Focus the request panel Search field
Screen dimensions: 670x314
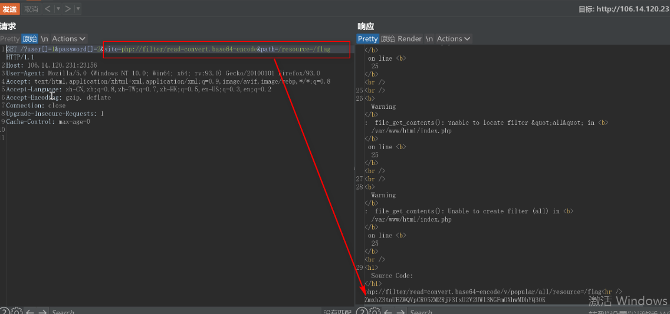pos(184,312)
